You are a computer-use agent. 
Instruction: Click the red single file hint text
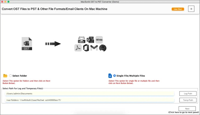pos(134,82)
